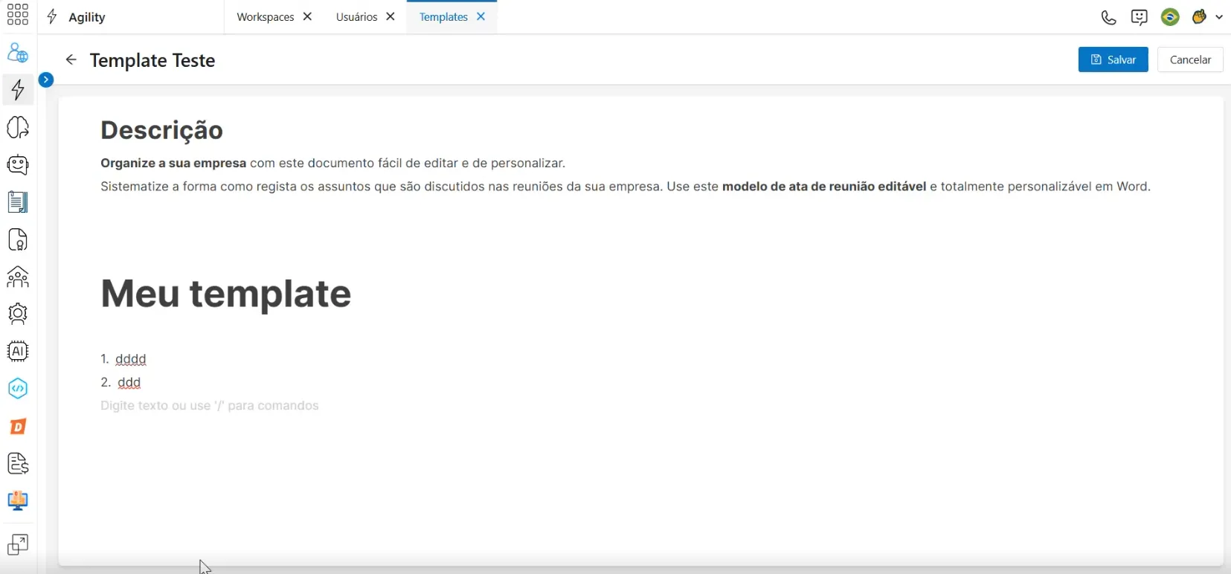The height and width of the screenshot is (574, 1231).
Task: Open the invoice dollar sidebar icon
Action: (x=18, y=463)
